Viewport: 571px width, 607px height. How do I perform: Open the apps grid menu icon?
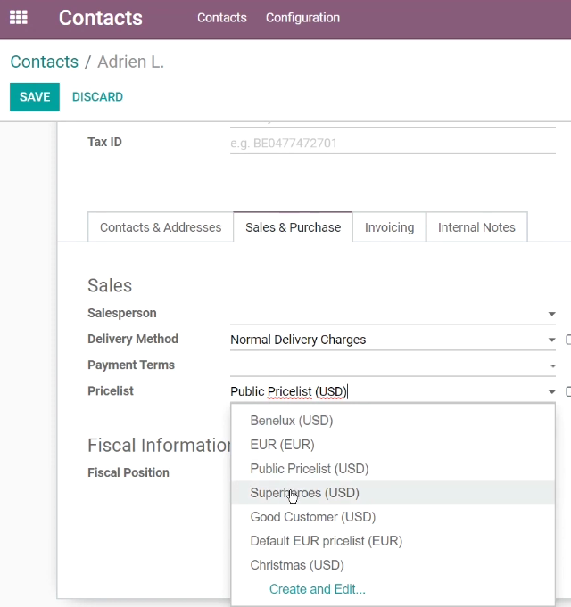pyautogui.click(x=18, y=18)
